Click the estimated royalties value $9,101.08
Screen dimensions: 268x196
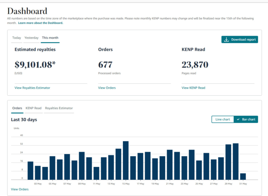(x=35, y=65)
